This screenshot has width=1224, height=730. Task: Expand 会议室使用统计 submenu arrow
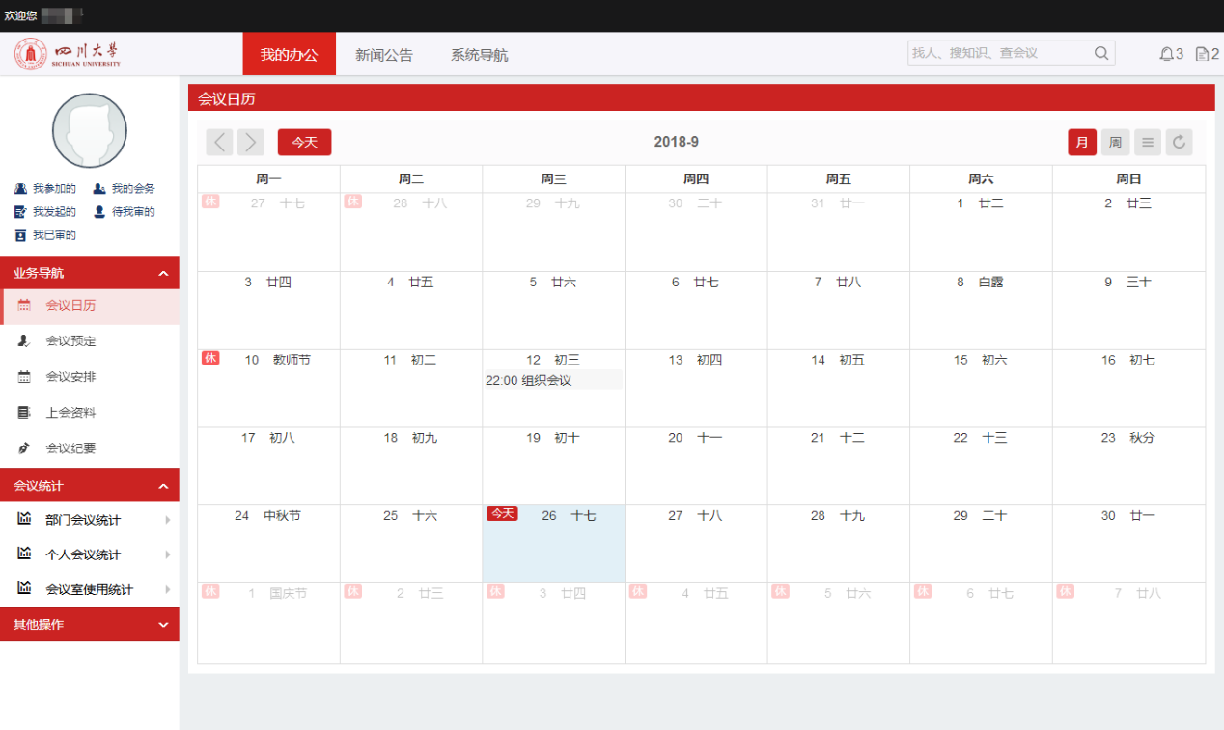point(168,589)
